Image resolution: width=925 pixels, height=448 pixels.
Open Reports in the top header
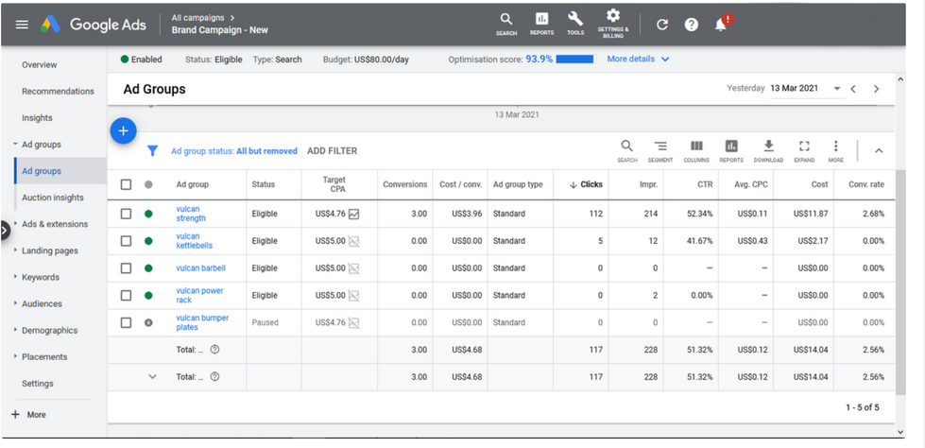click(541, 25)
